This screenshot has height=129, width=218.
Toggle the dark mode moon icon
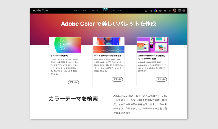pos(151,10)
